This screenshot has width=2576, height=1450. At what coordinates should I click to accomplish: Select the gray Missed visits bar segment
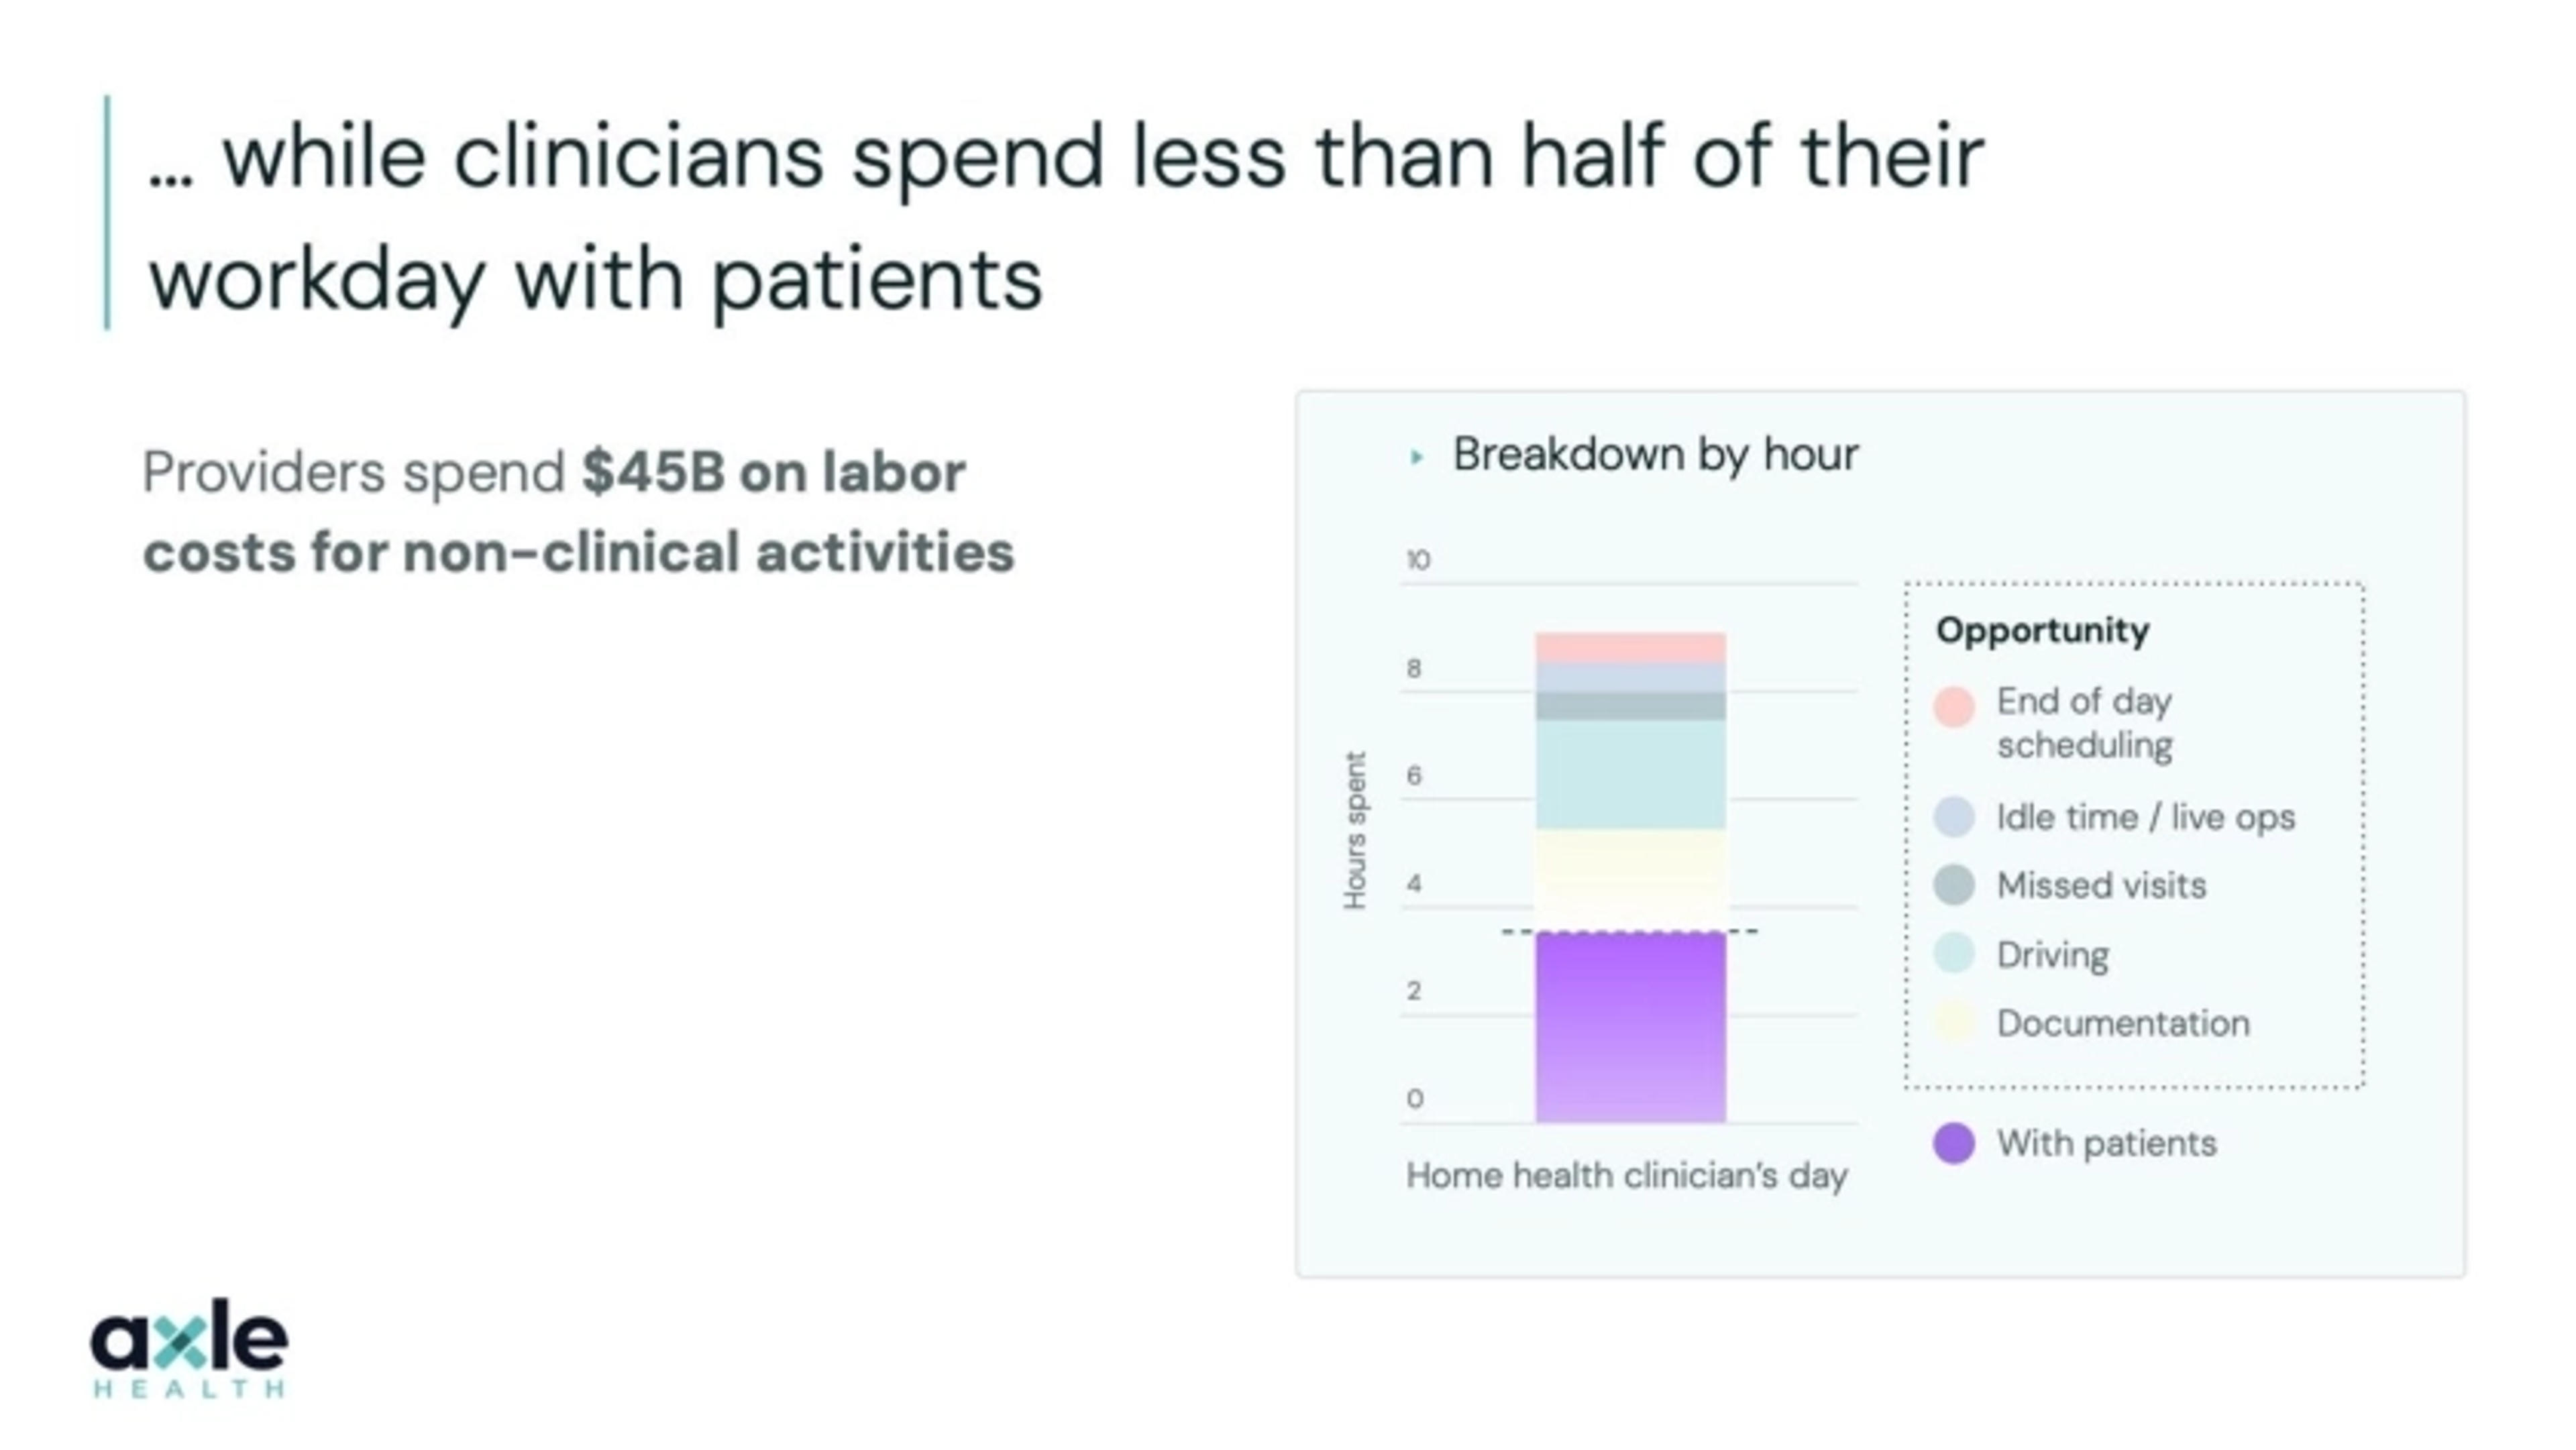[x=1630, y=706]
